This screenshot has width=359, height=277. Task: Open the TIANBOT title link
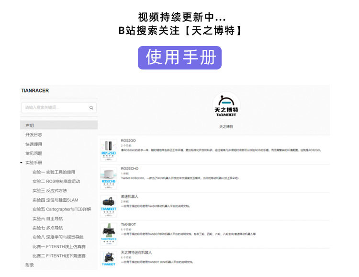click(x=128, y=224)
